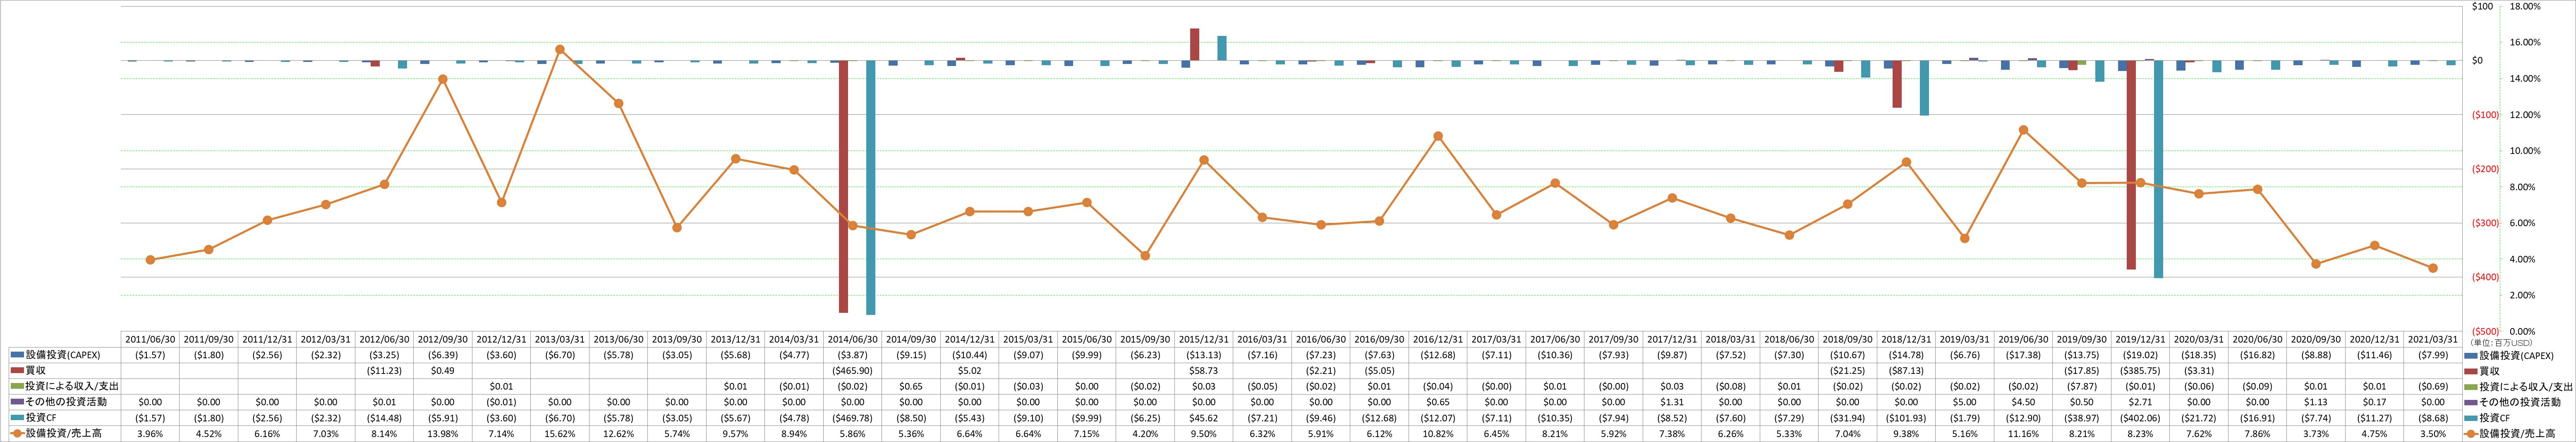This screenshot has width=2576, height=442.
Task: Click the ($87.13) acquisition cell
Action: (x=1906, y=371)
